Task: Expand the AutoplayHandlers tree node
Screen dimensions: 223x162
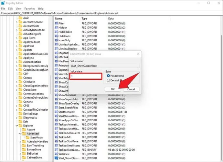Action: pos(20,142)
